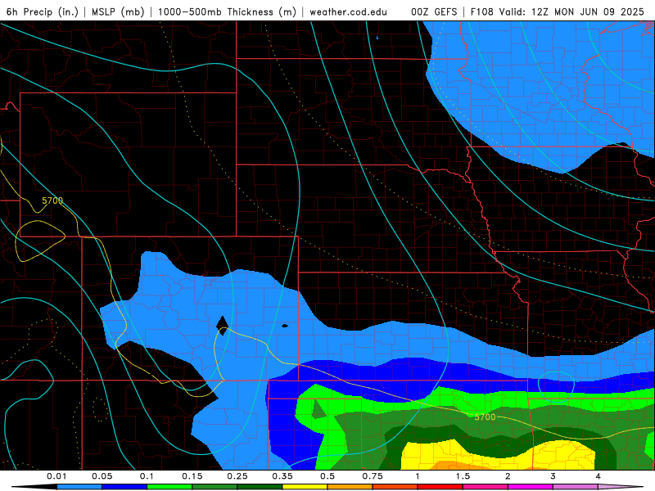Select the 'F108' forecast hour text
Screen dimensions: 655x491
[482, 11]
